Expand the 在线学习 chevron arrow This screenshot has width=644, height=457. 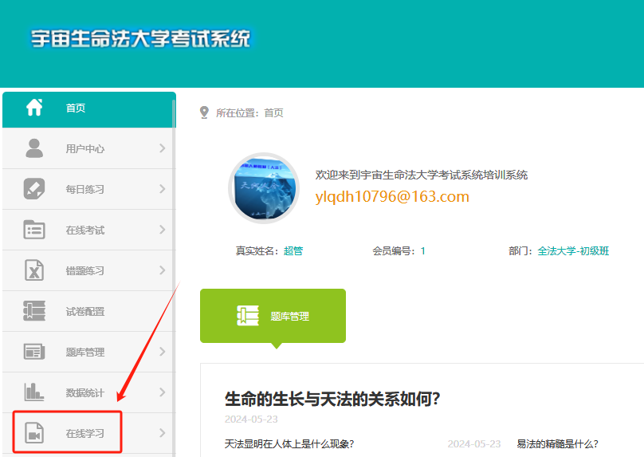(163, 433)
